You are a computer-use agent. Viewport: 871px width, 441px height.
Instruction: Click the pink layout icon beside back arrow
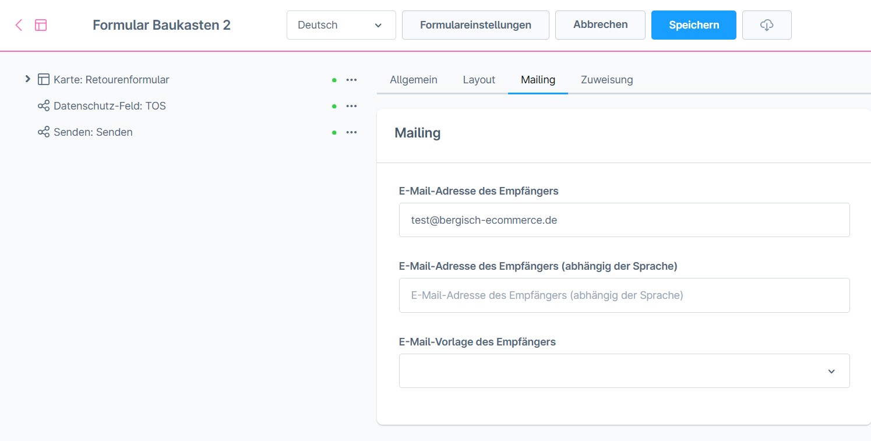click(41, 25)
